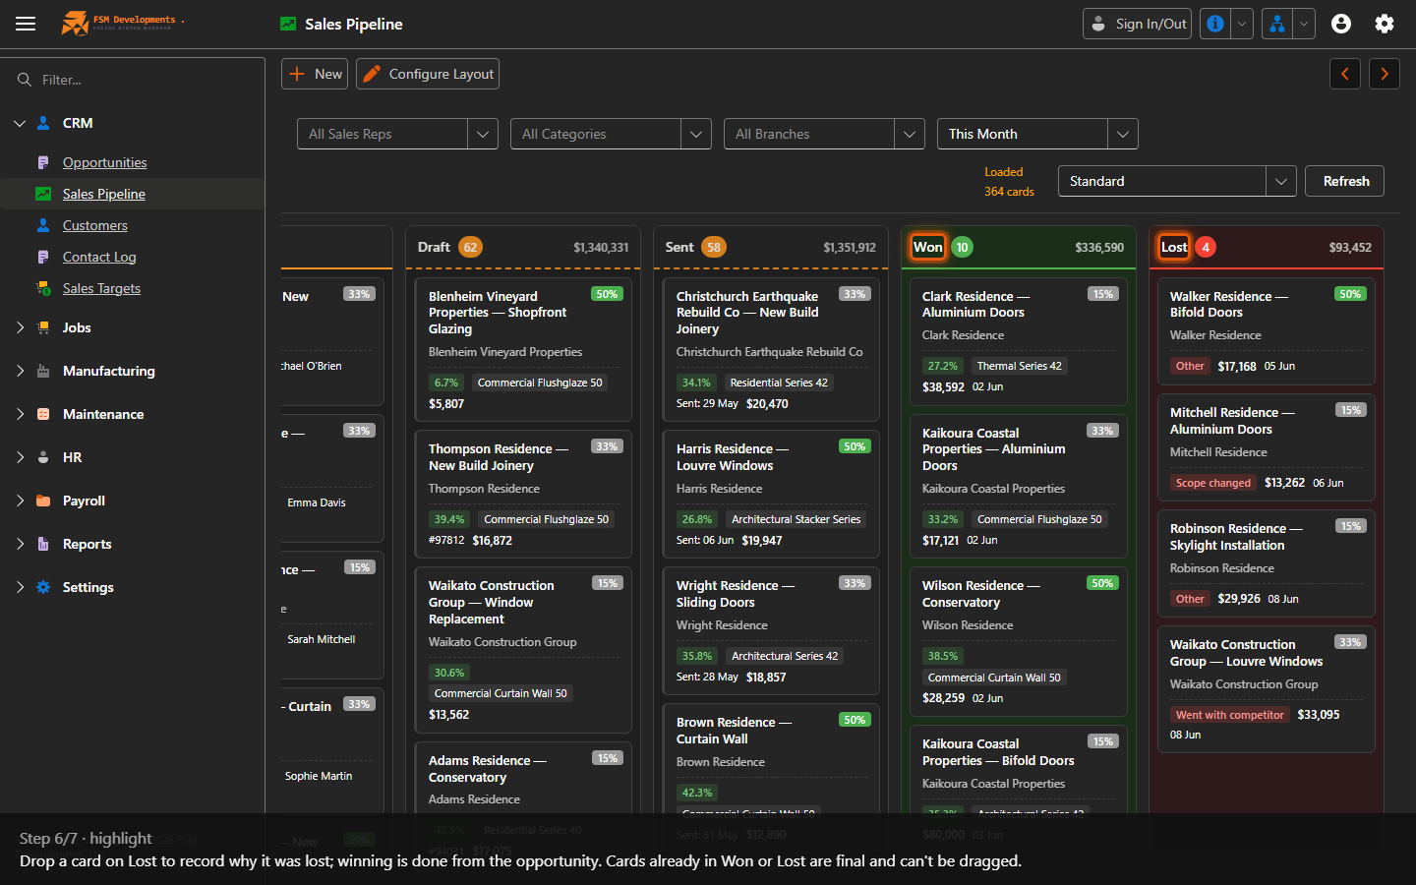Open Thompson Residence New Build Joinery card

[523, 494]
